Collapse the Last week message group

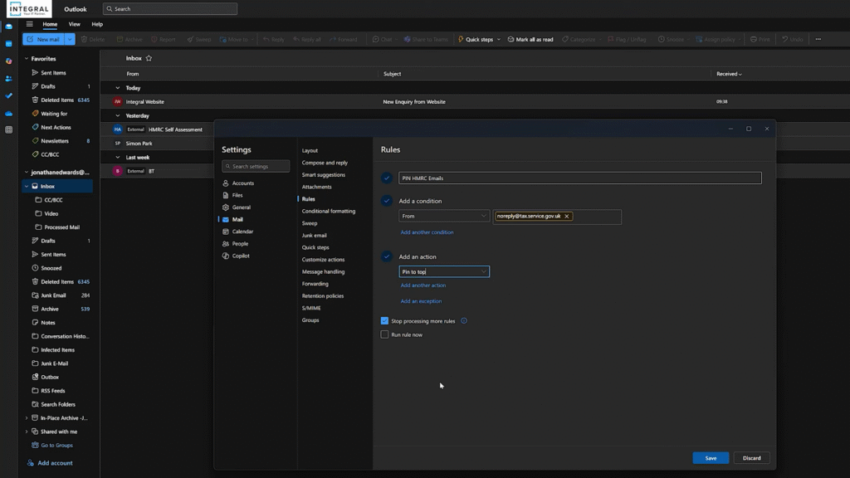tap(118, 157)
